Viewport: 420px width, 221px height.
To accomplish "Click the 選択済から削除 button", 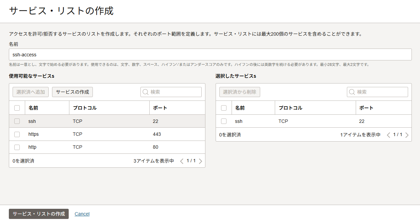I will pos(239,92).
